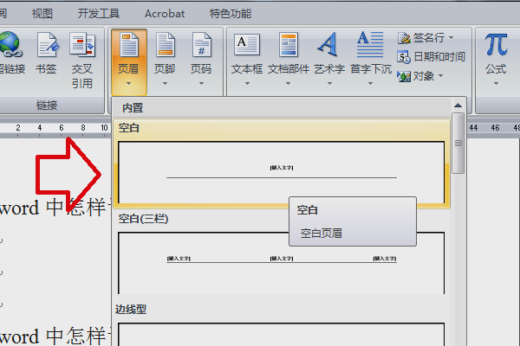Image resolution: width=520 pixels, height=346 pixels.
Task: Switch to the Acrobat tab
Action: tap(165, 14)
